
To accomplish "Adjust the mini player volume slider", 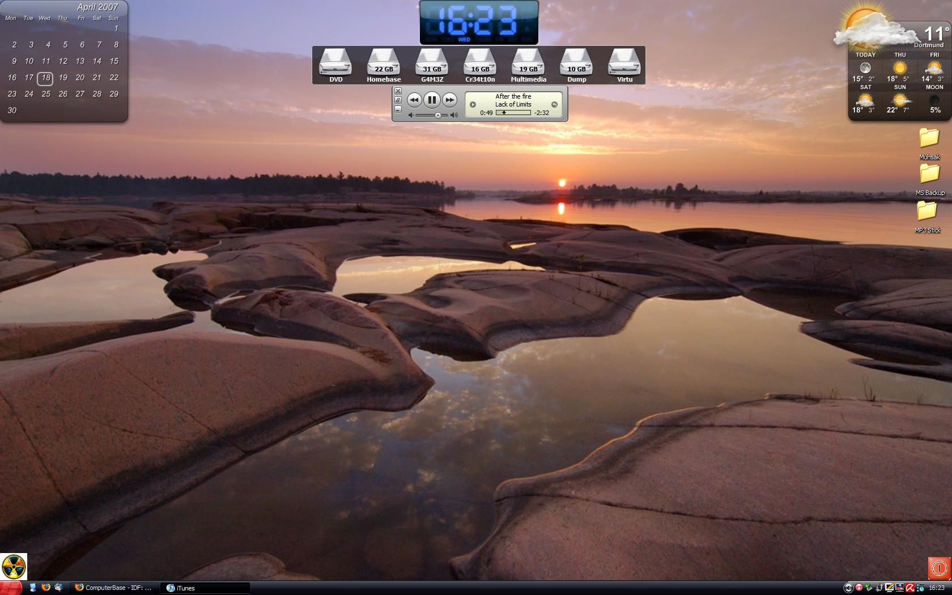I will pyautogui.click(x=433, y=115).
